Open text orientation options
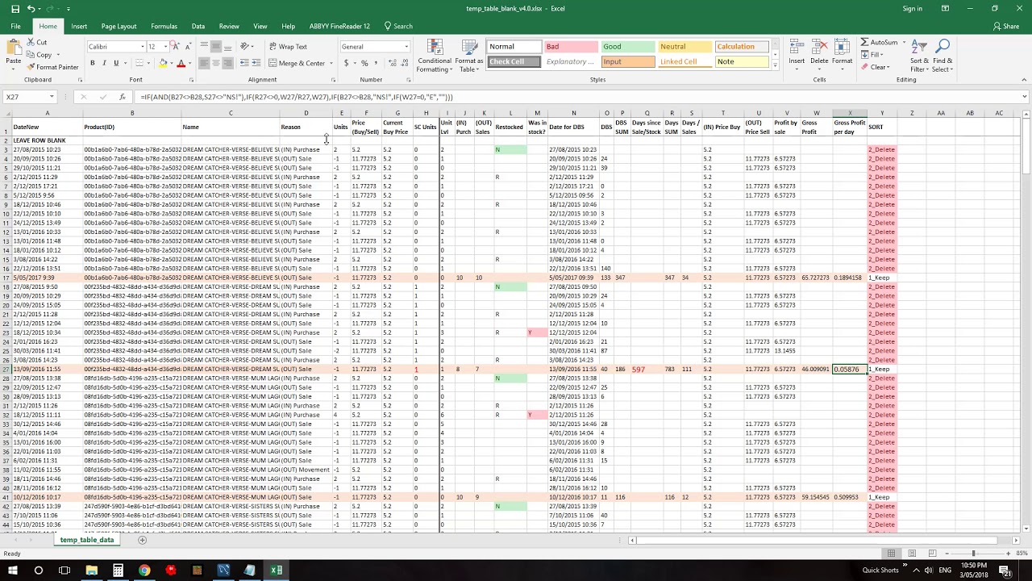 coord(246,47)
